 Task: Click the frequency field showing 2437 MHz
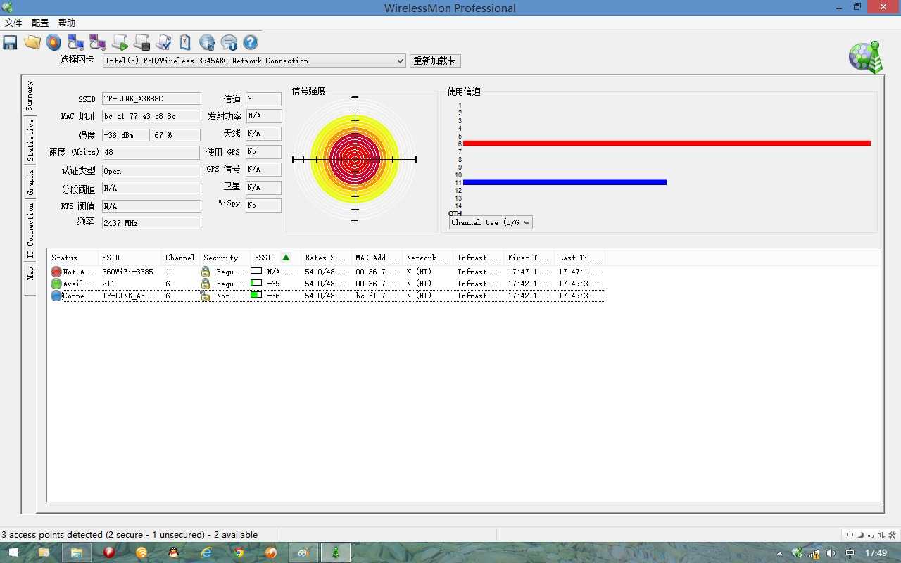151,223
